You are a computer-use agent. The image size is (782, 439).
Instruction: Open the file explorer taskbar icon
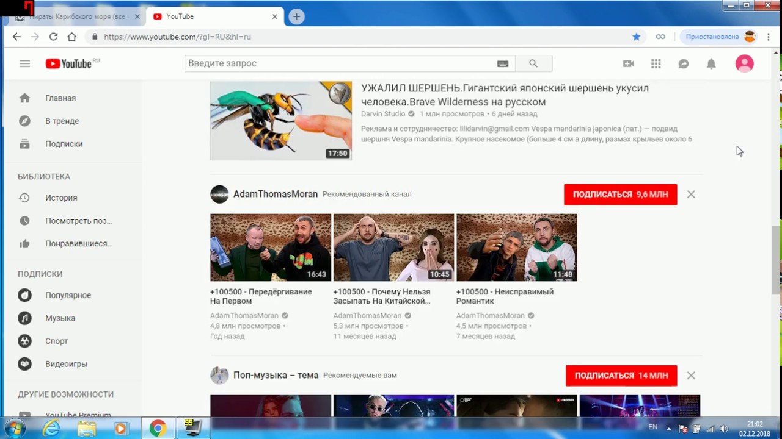point(86,429)
